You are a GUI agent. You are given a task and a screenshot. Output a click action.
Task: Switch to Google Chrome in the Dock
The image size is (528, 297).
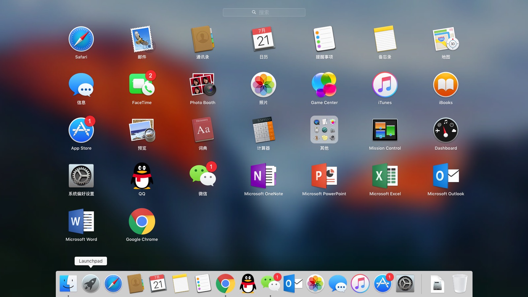coord(226,283)
